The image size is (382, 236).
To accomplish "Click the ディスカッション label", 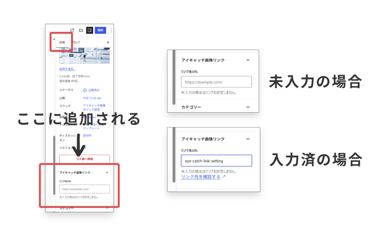I will [68, 138].
